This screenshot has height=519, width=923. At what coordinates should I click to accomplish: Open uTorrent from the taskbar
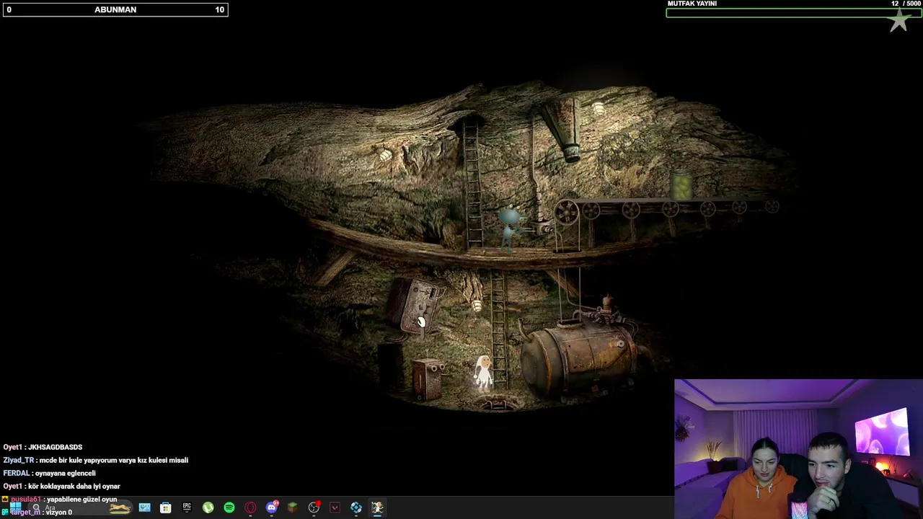point(208,507)
